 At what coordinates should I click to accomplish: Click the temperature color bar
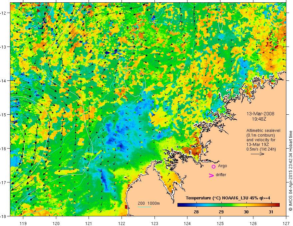[228, 205]
